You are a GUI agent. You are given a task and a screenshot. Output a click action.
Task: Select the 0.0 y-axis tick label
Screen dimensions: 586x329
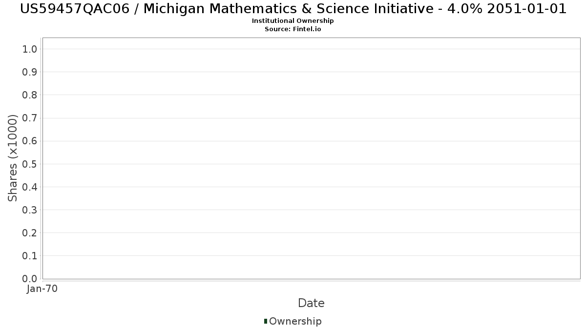tap(29, 278)
